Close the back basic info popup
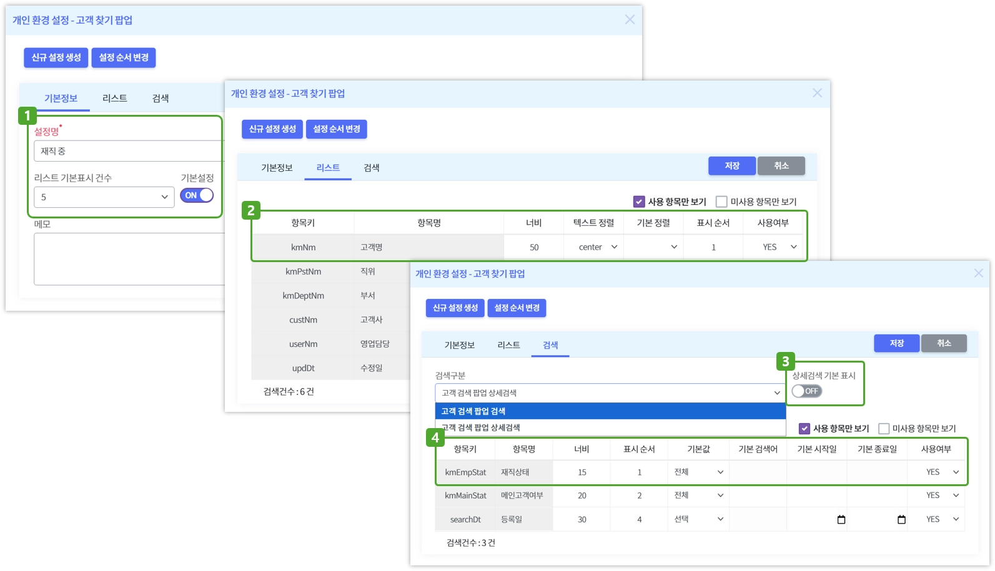This screenshot has width=995, height=571. point(630,19)
